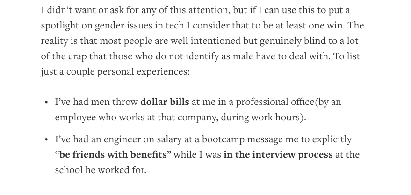Viewport: 411px width, 195px height.
Task: Click the bold phrase "dollar bills"
Action: (x=165, y=102)
